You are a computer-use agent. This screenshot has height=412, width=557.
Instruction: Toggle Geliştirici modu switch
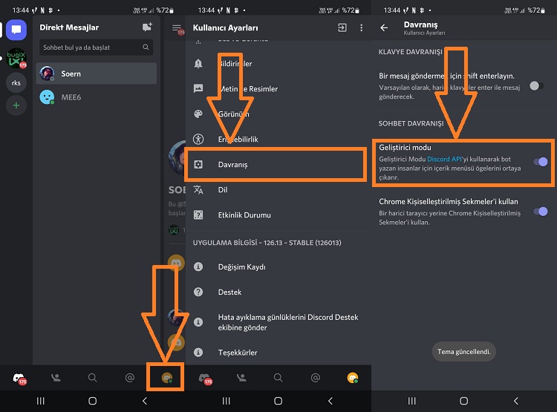point(541,162)
